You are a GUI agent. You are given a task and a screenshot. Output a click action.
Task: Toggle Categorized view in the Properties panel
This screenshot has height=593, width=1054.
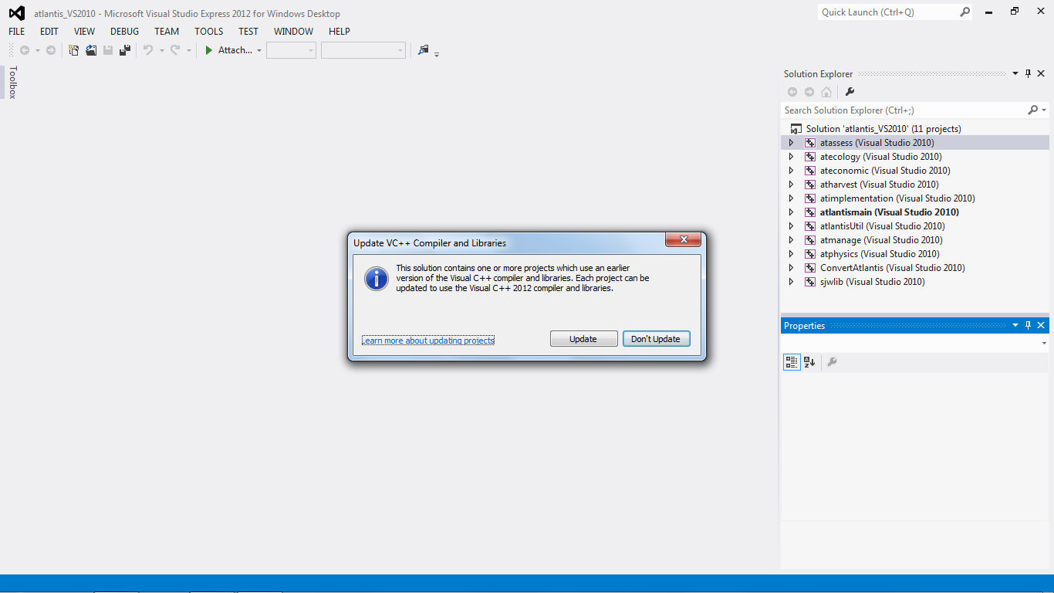tap(791, 362)
